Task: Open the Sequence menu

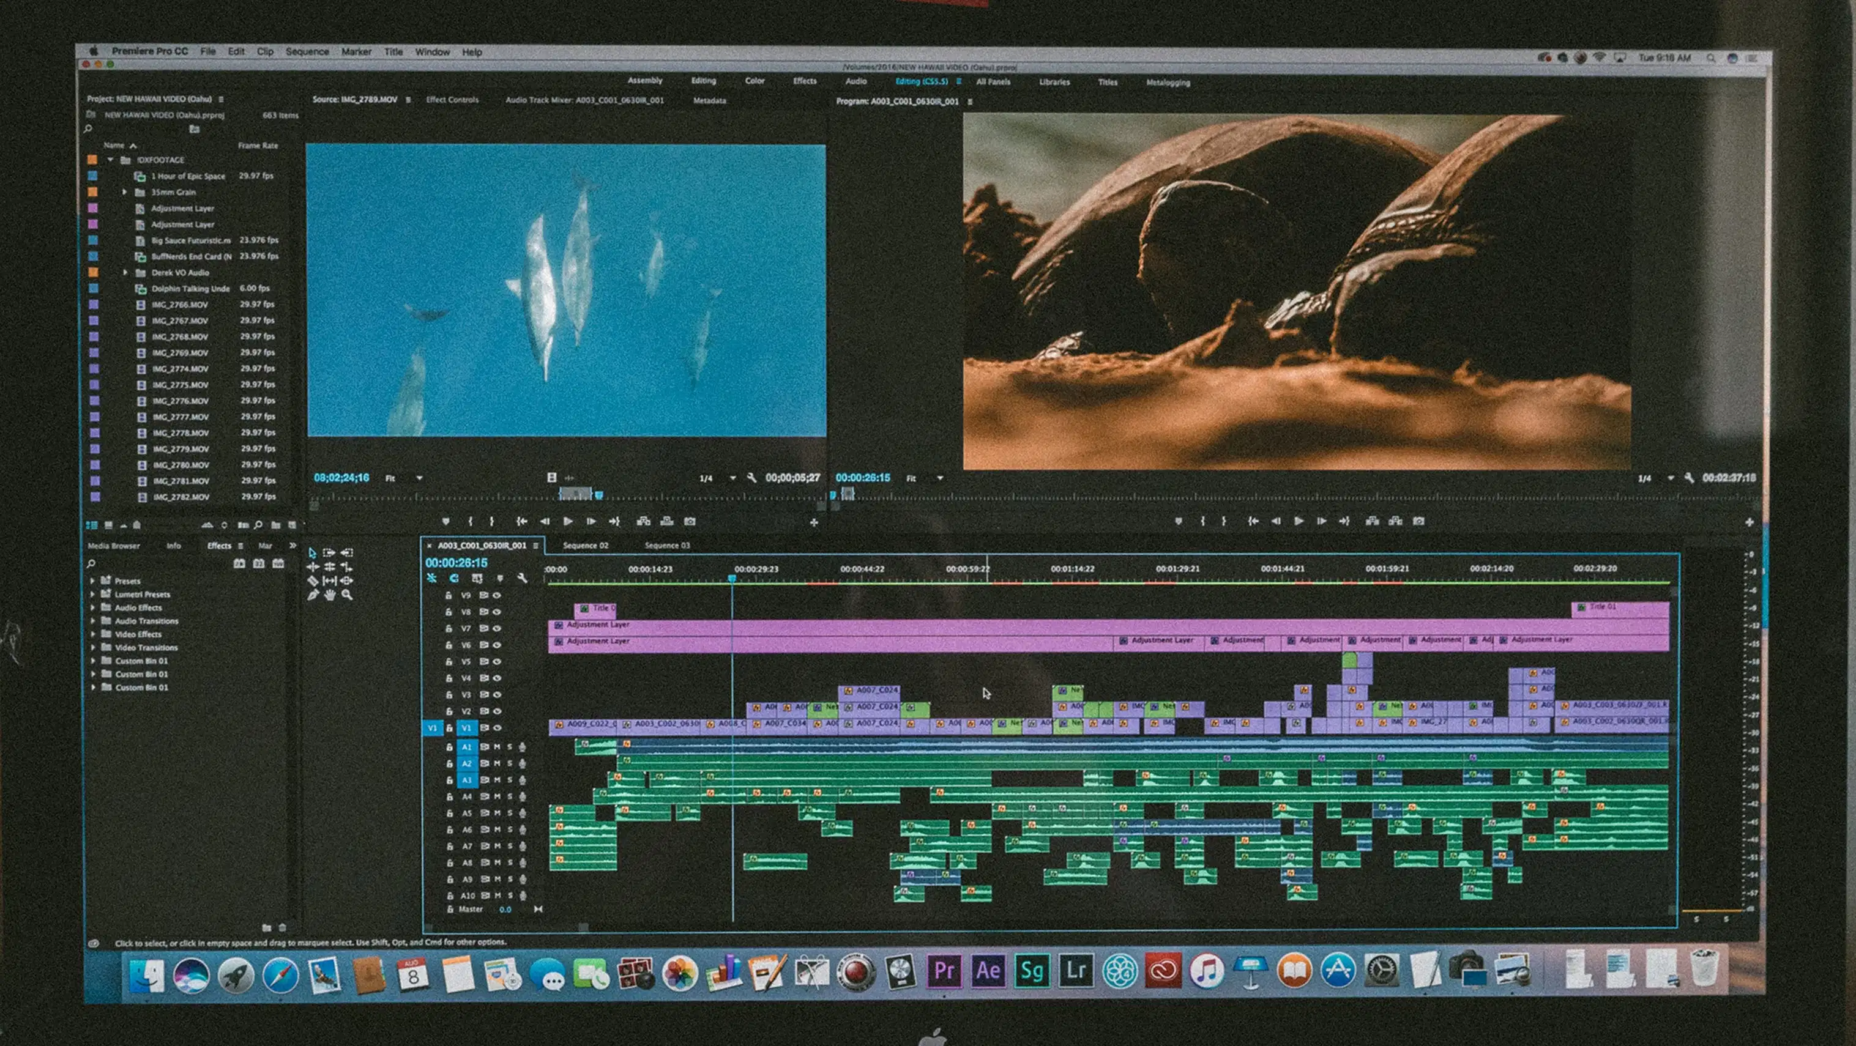Action: pos(307,52)
